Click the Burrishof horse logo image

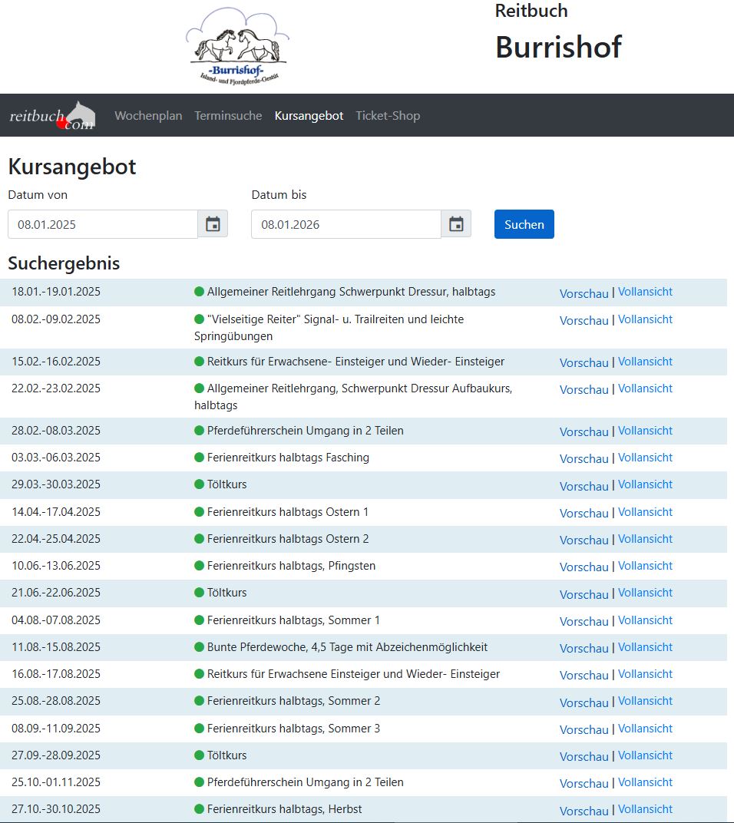coord(237,46)
